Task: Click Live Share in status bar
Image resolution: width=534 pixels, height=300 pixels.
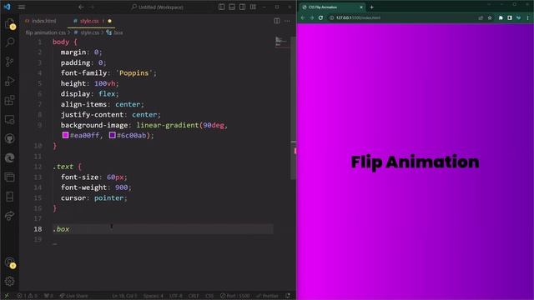Action: coord(74,296)
